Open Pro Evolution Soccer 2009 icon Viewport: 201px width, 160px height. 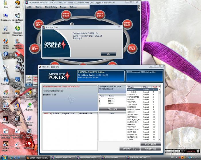[6, 133]
